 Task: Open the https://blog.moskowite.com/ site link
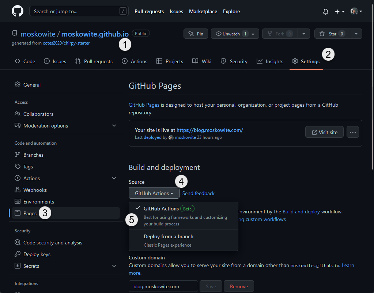(x=209, y=130)
